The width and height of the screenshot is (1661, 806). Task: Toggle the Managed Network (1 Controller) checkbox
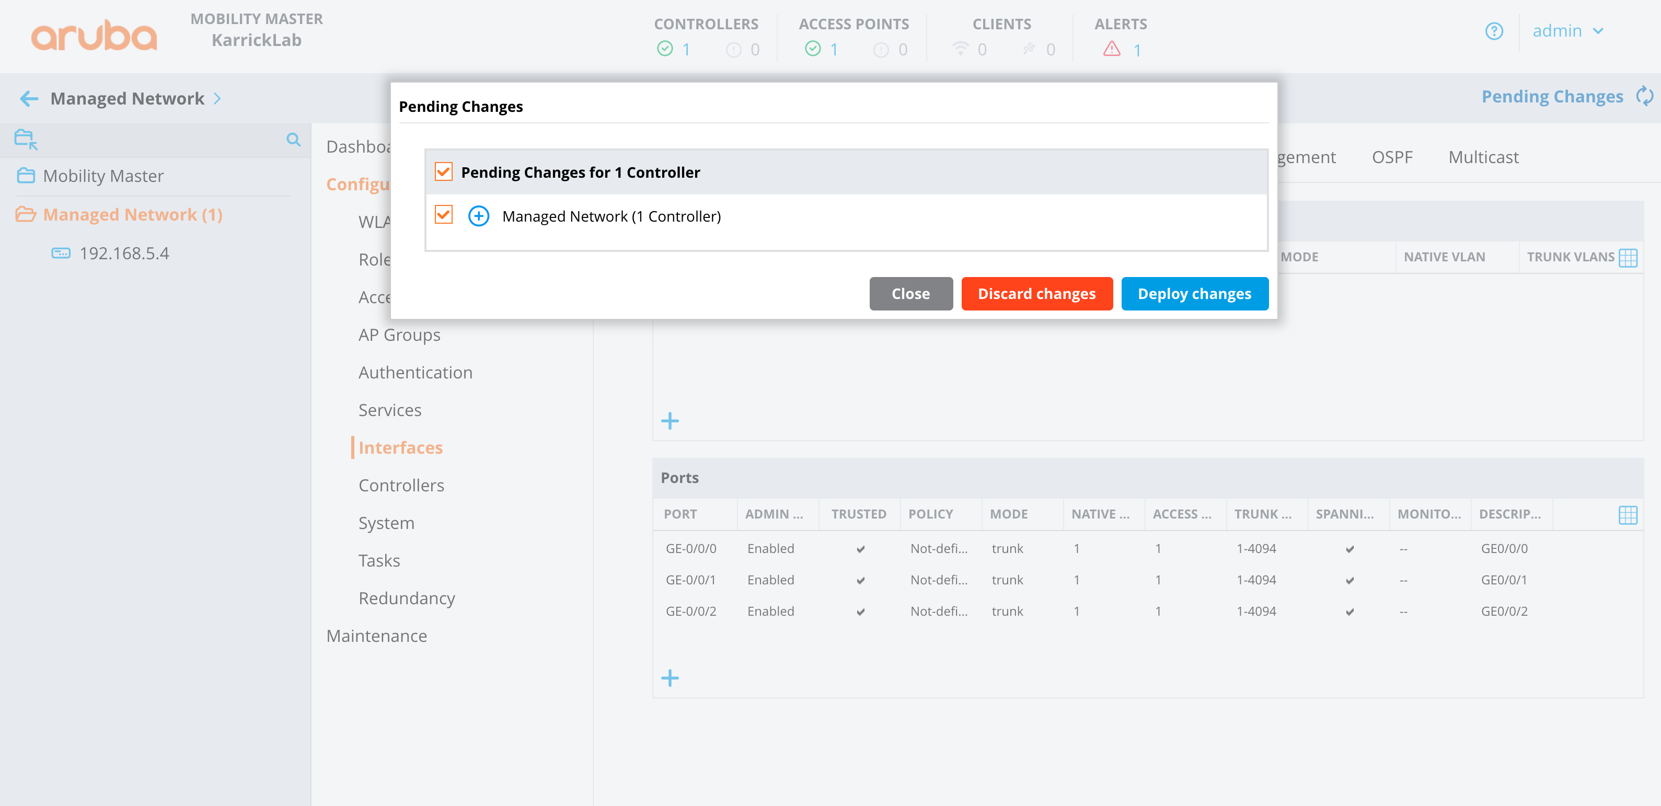(444, 215)
